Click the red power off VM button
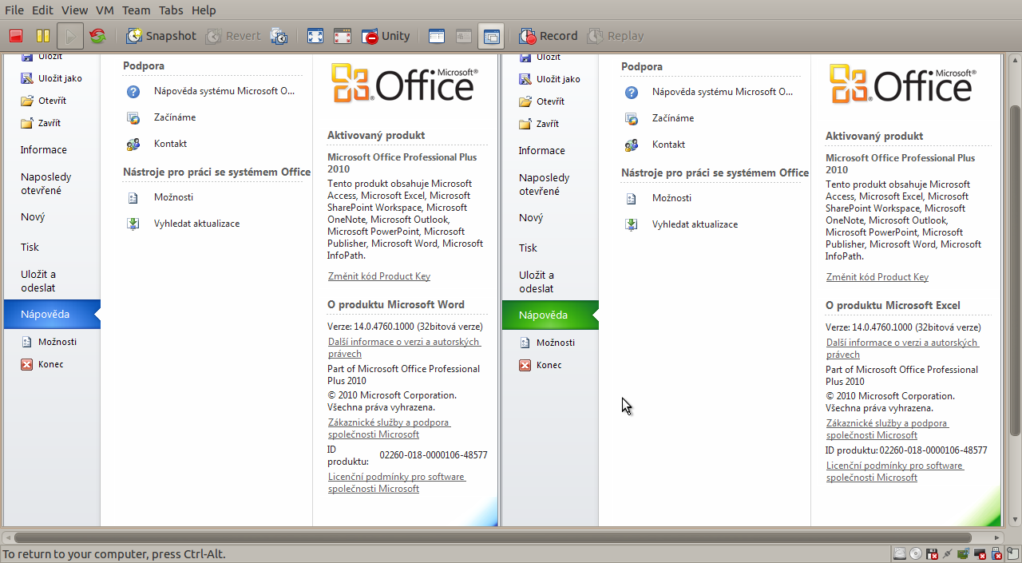 pyautogui.click(x=15, y=36)
